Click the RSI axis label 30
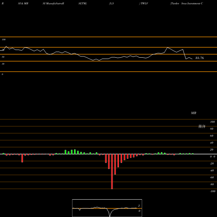The image size is (217, 217). click(x=3, y=64)
